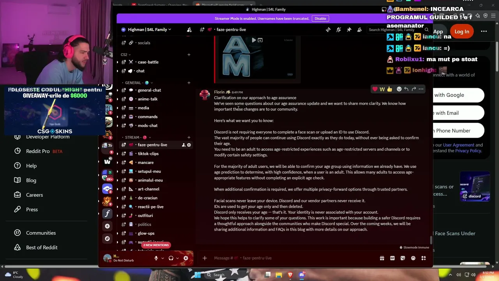499x281 pixels.
Task: Open Developer Platform in Reddit sidebar
Action: click(x=48, y=137)
